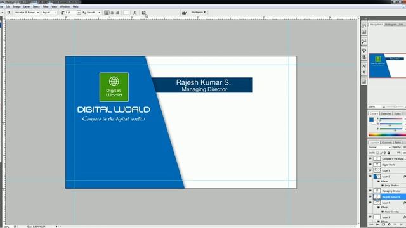Open the Filter menu

tap(46, 6)
